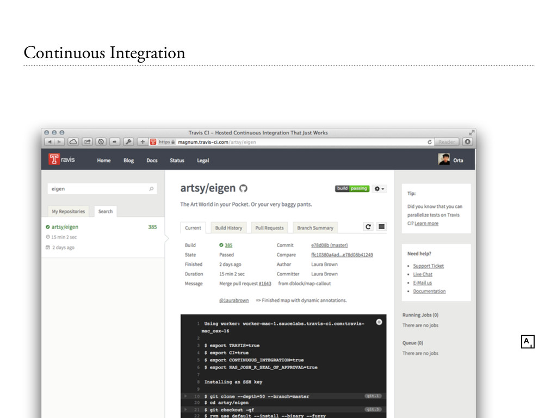The height and width of the screenshot is (418, 557).
Task: Click the Running Jobs (0) heading
Action: 420,315
